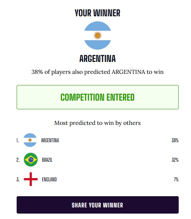Click England's 7% percentage
Viewport: 191px width, 219px height.
[x=176, y=179]
